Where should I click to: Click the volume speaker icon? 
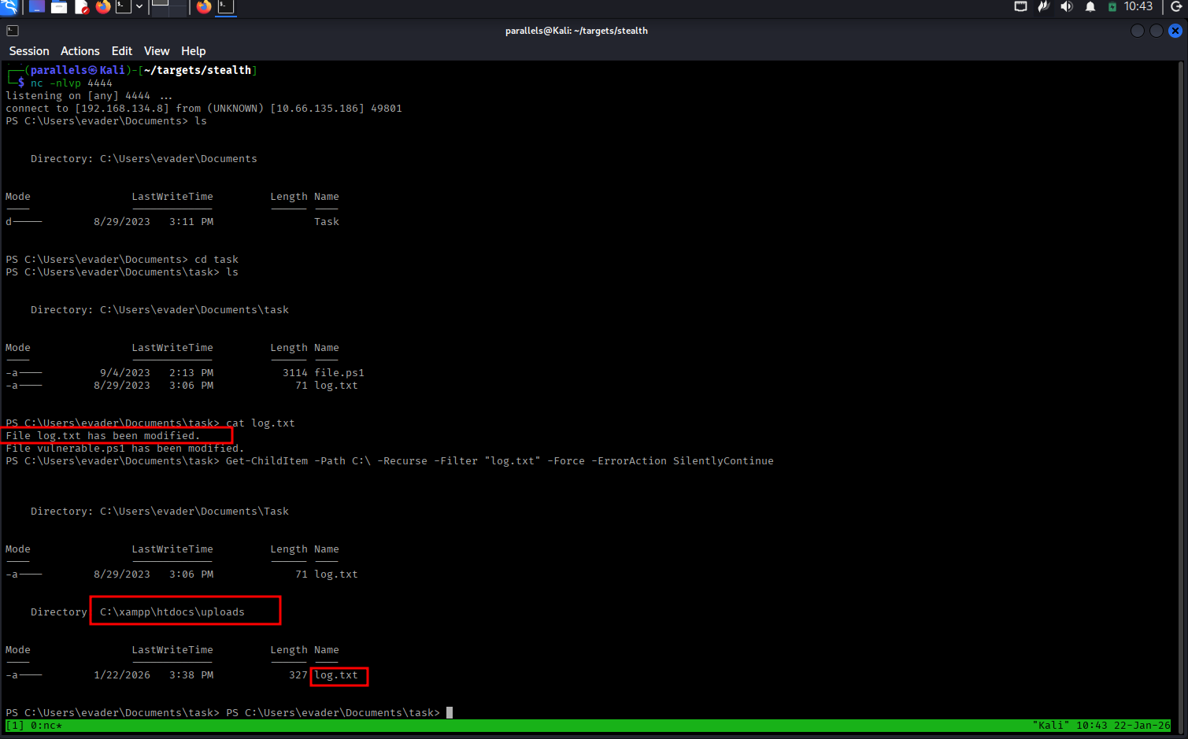1067,7
